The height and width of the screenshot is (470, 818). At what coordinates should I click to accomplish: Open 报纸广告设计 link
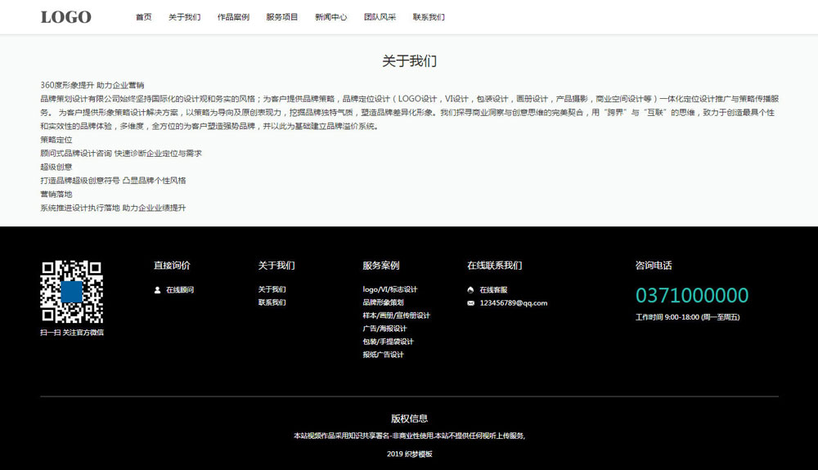[384, 355]
